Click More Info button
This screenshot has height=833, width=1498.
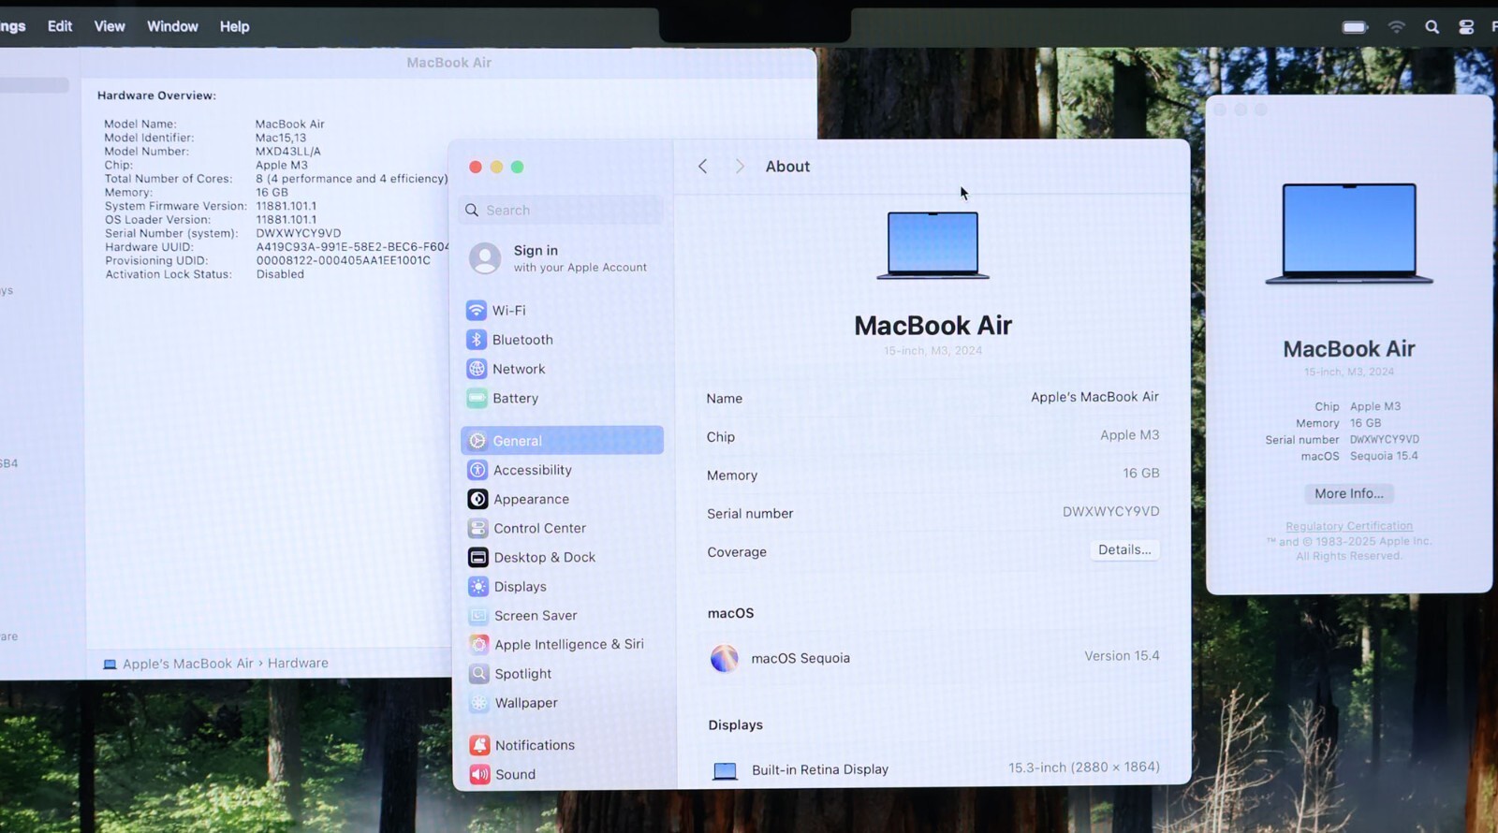pyautogui.click(x=1348, y=494)
